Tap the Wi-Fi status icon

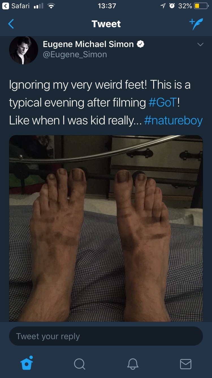(51, 6)
